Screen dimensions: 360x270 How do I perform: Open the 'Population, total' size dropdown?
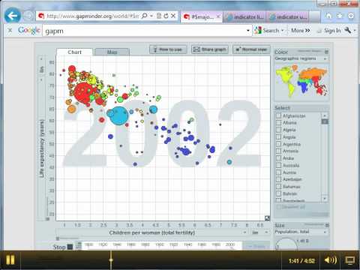301,232
